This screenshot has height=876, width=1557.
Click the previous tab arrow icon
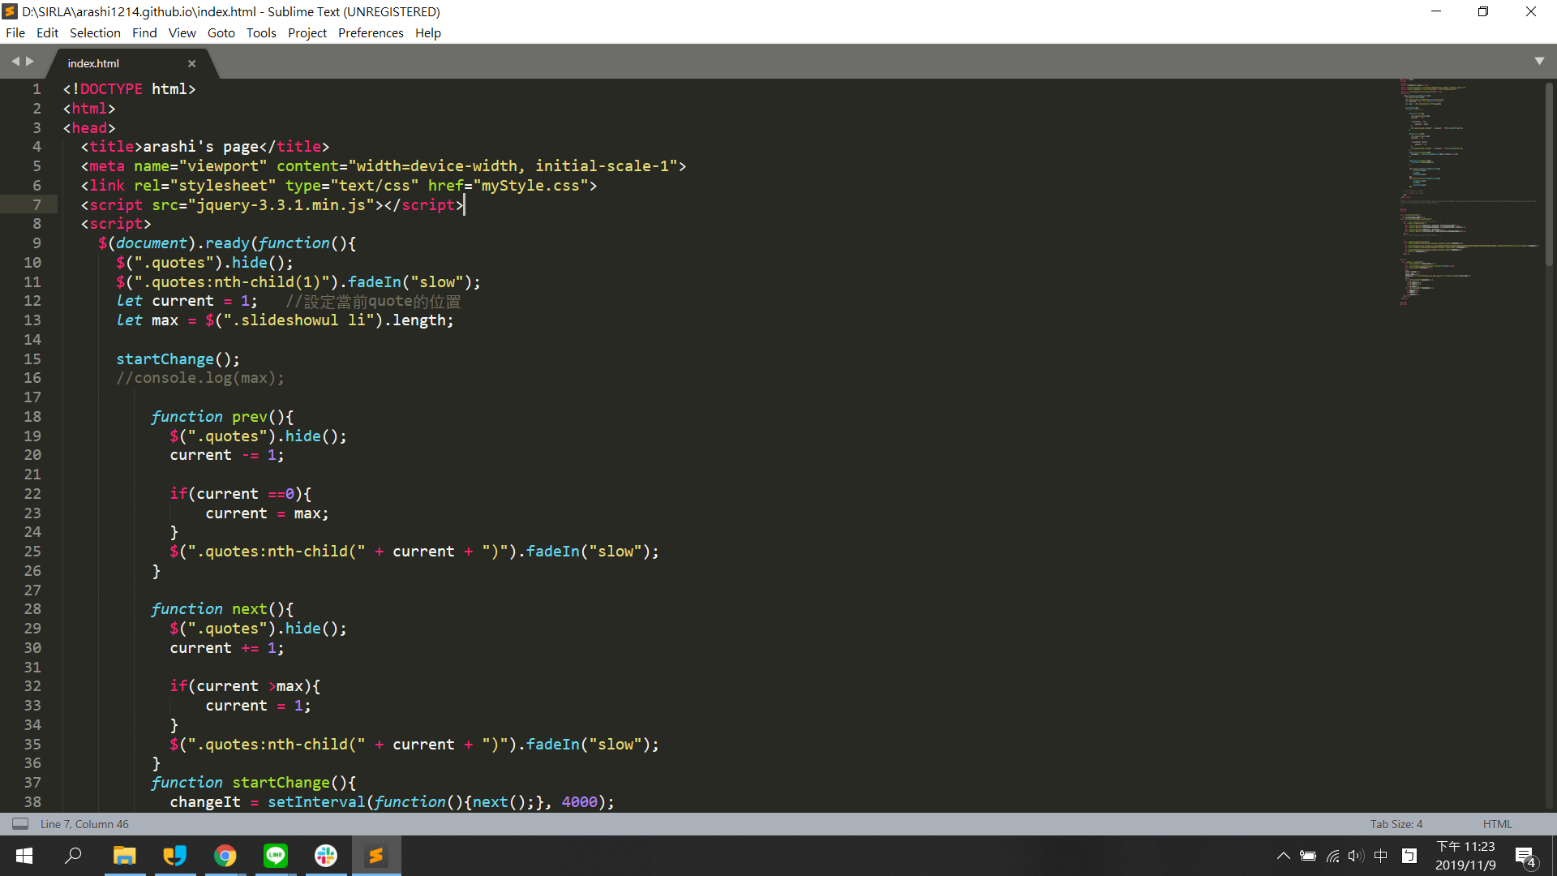pos(15,62)
